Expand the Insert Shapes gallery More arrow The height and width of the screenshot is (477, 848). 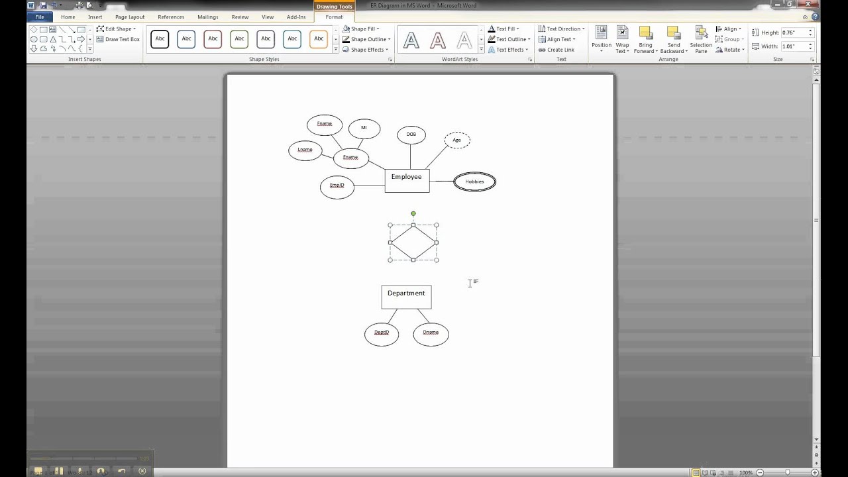[x=90, y=48]
